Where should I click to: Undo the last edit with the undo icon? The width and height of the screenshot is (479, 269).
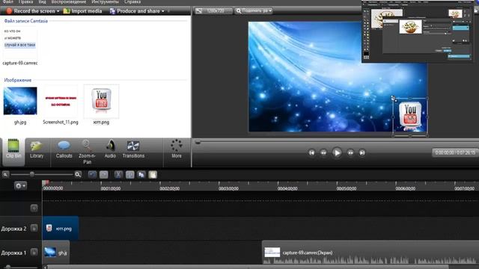(x=92, y=174)
